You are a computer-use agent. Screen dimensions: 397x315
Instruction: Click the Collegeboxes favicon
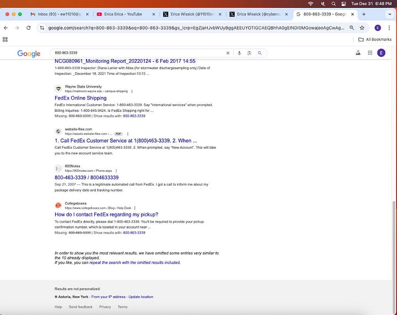coord(58,205)
